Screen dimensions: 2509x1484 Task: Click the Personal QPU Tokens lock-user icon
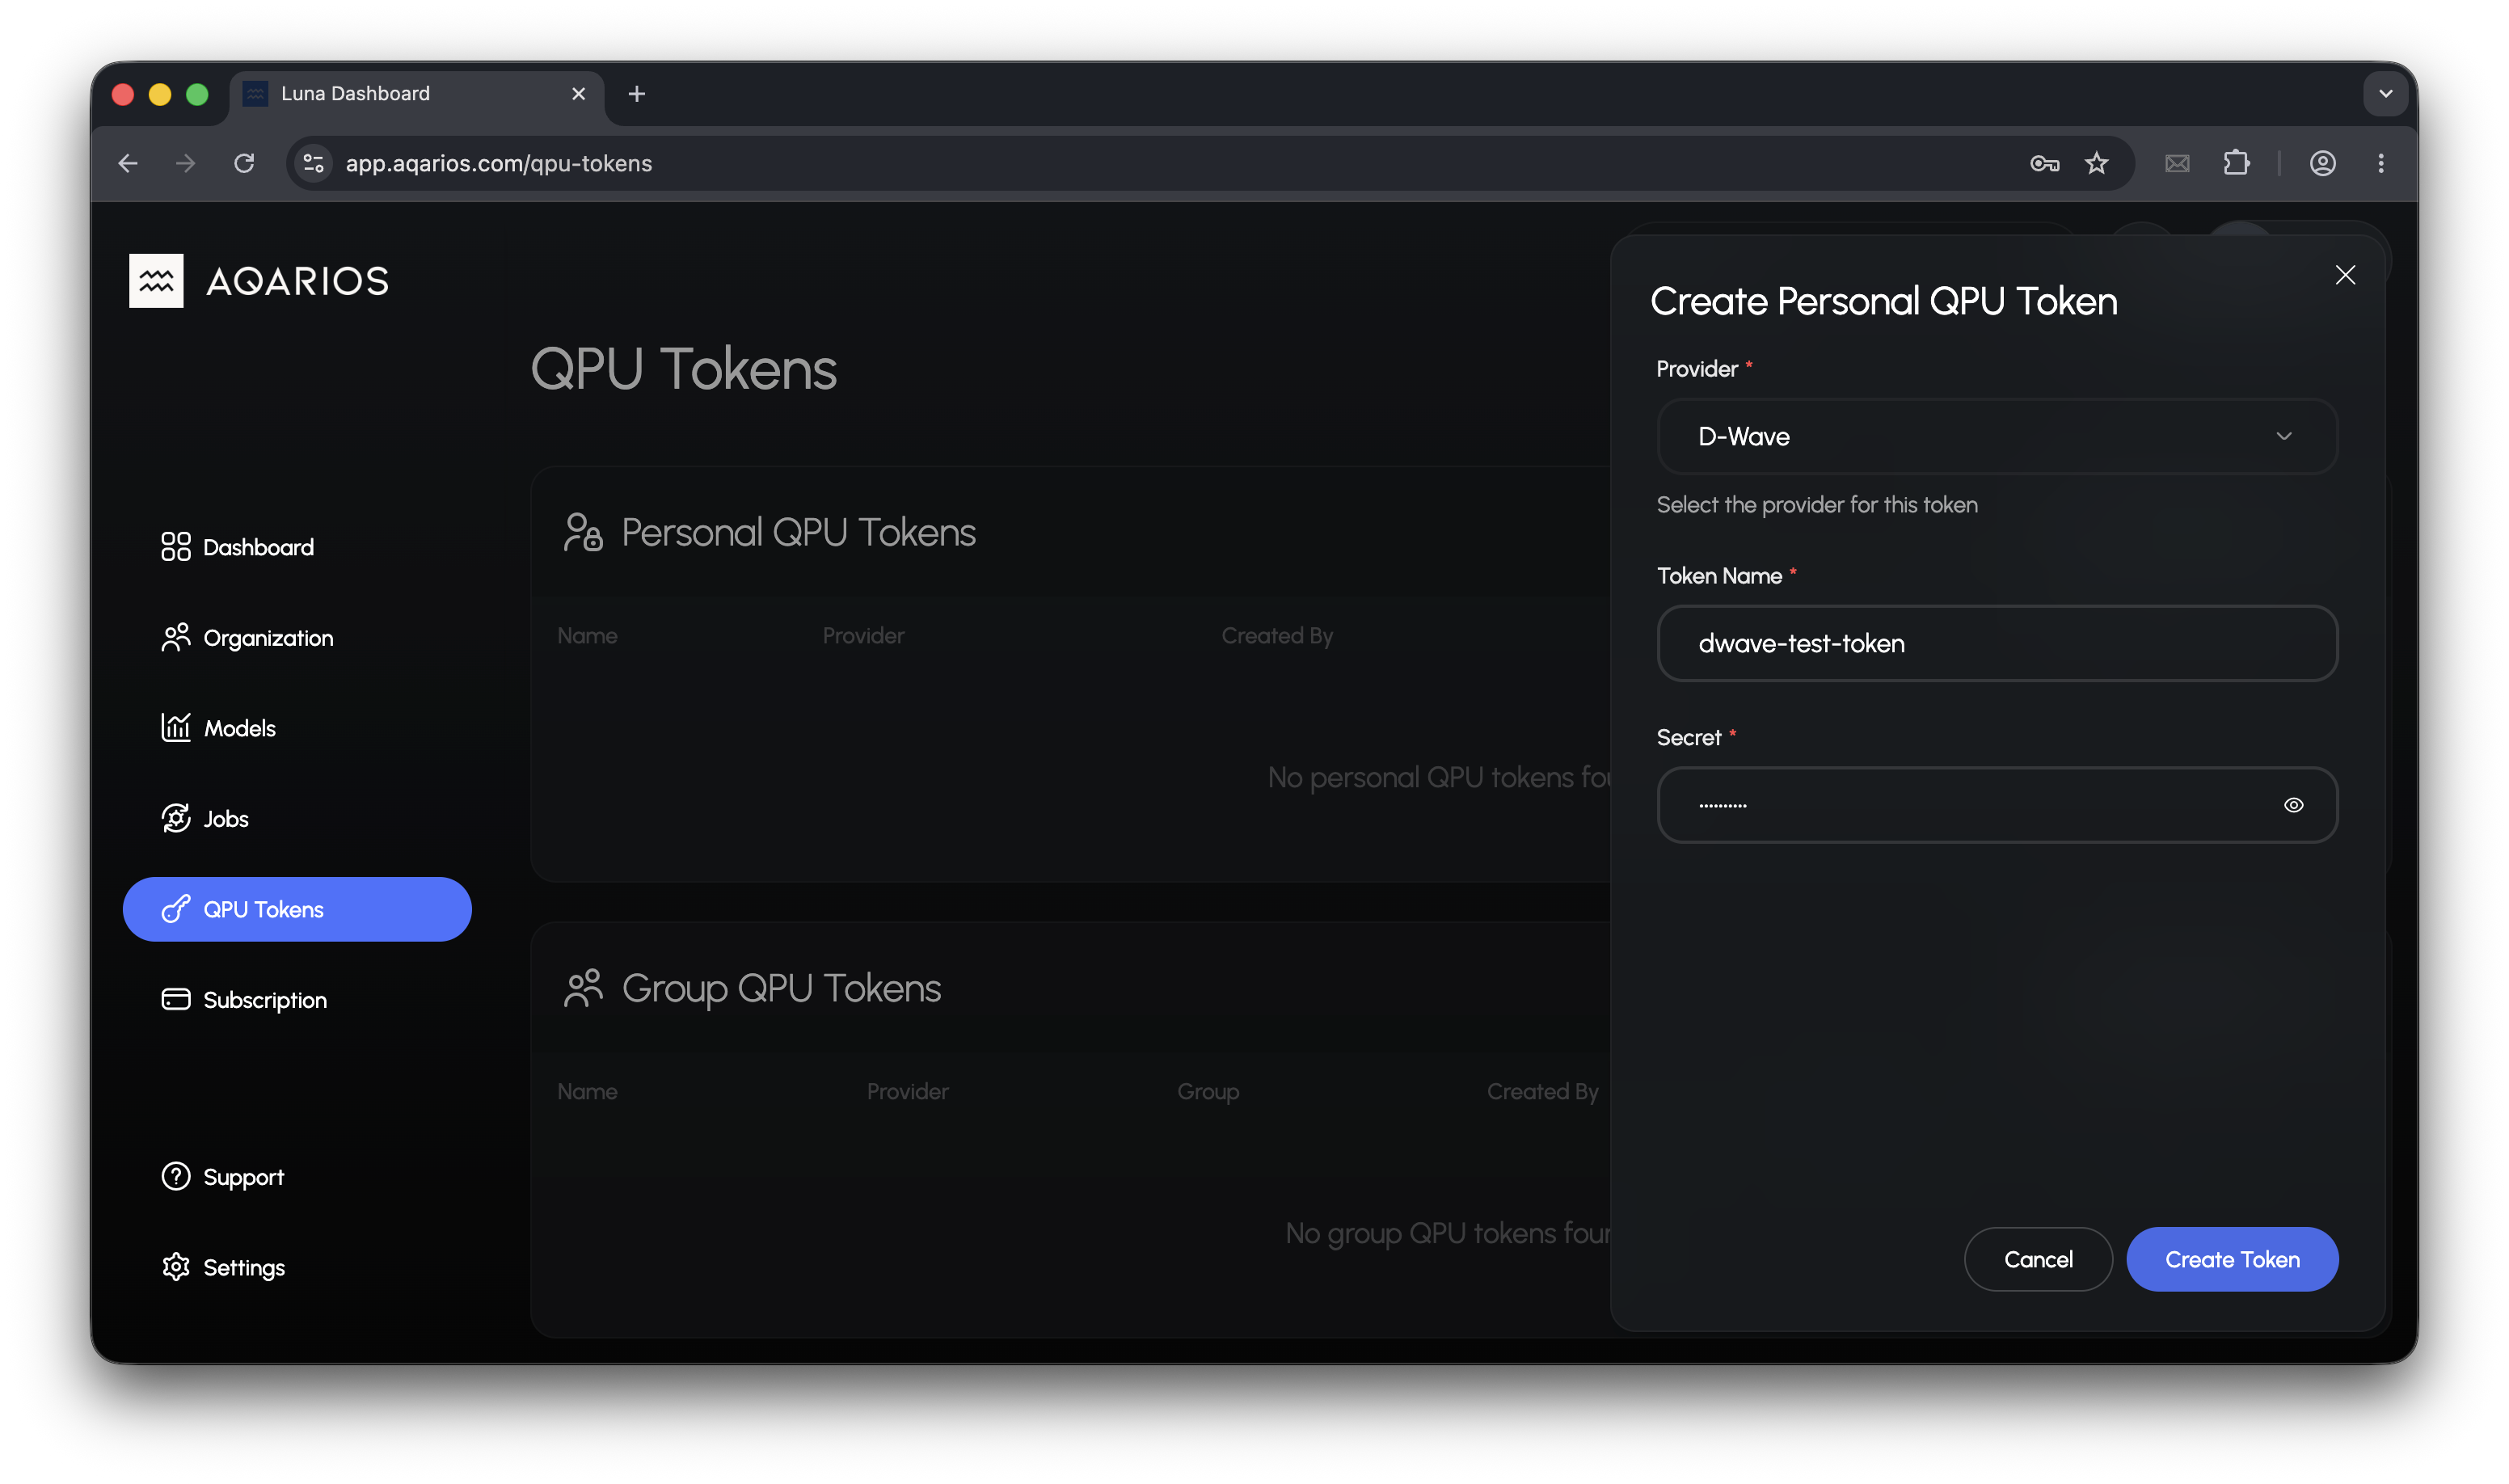(583, 532)
